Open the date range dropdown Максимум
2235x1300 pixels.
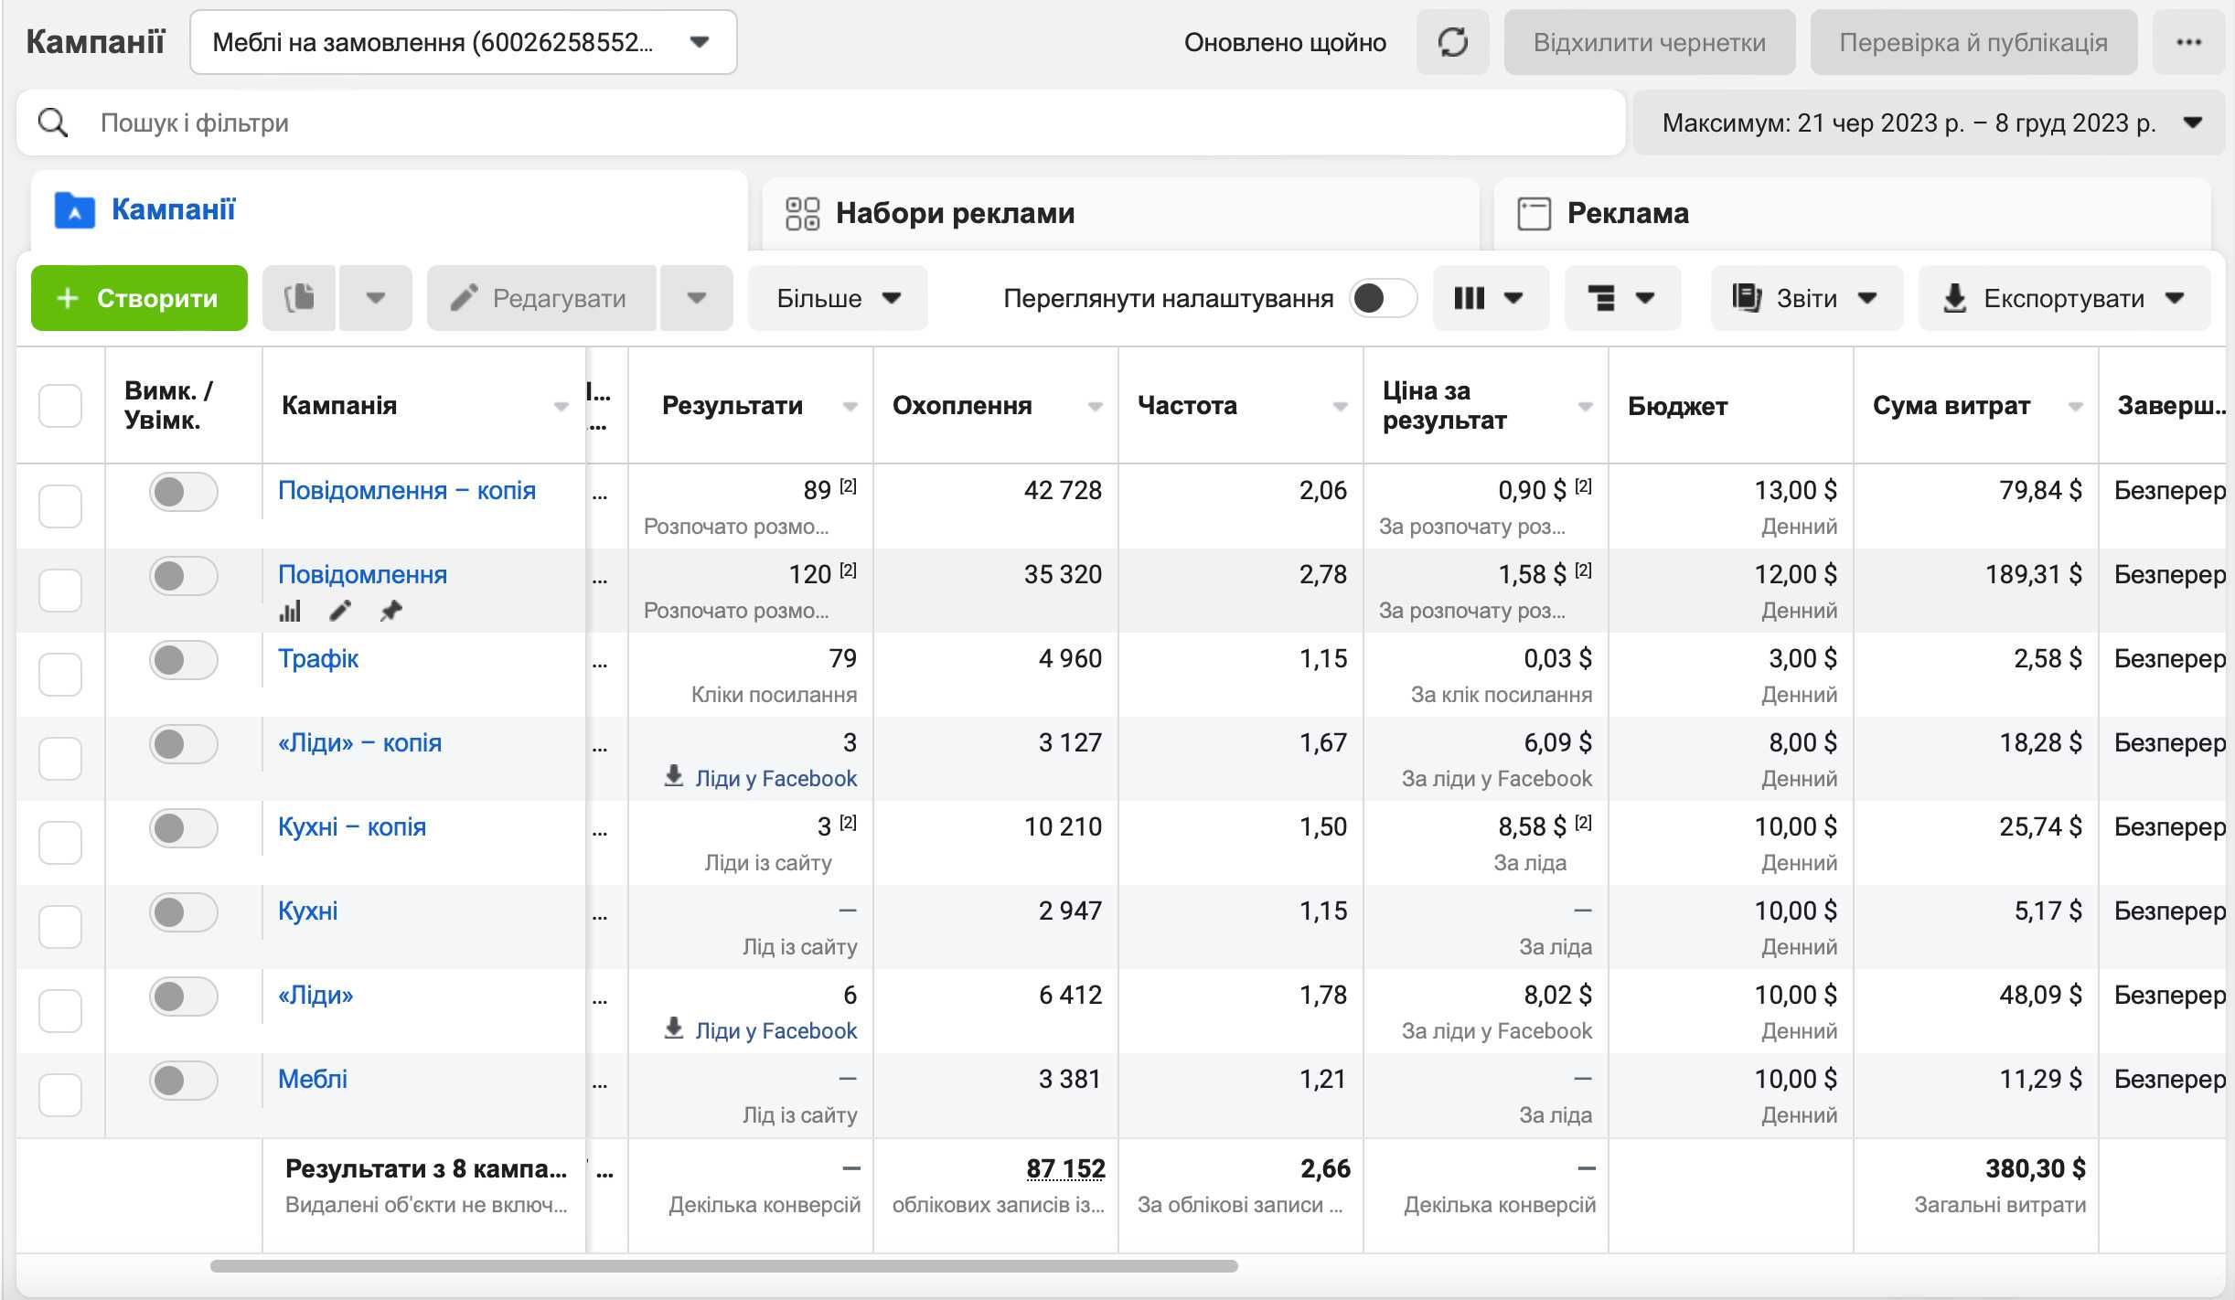coord(1929,123)
